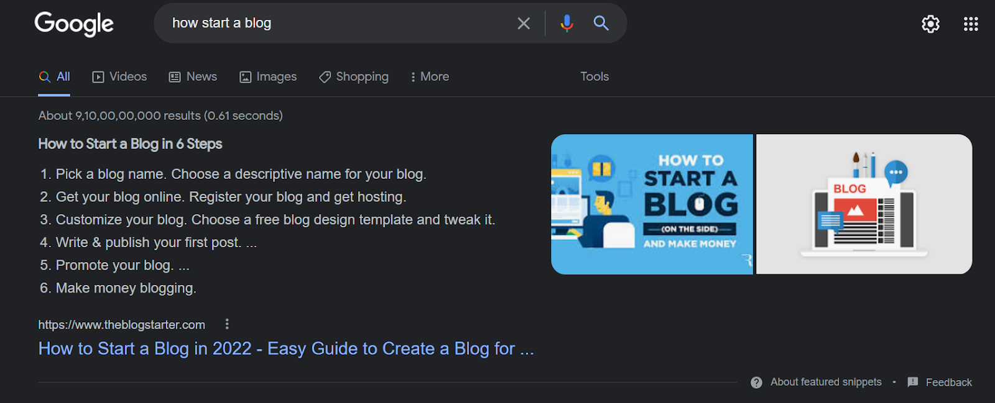Click About featured snippets link
Screen dimensions: 995x403
tap(826, 382)
